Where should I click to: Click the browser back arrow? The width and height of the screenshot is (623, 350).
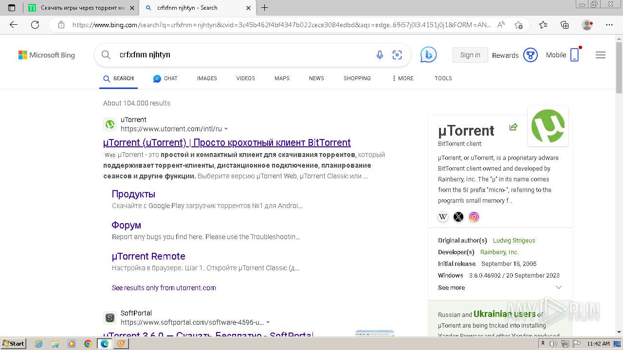click(14, 25)
